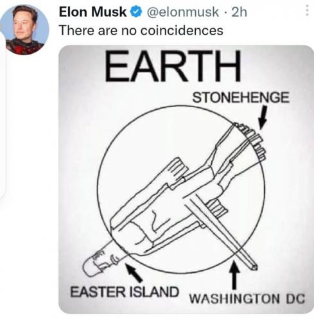Open the attached EARTH meme image
Viewport: 314px width, 321px height.
186,179
